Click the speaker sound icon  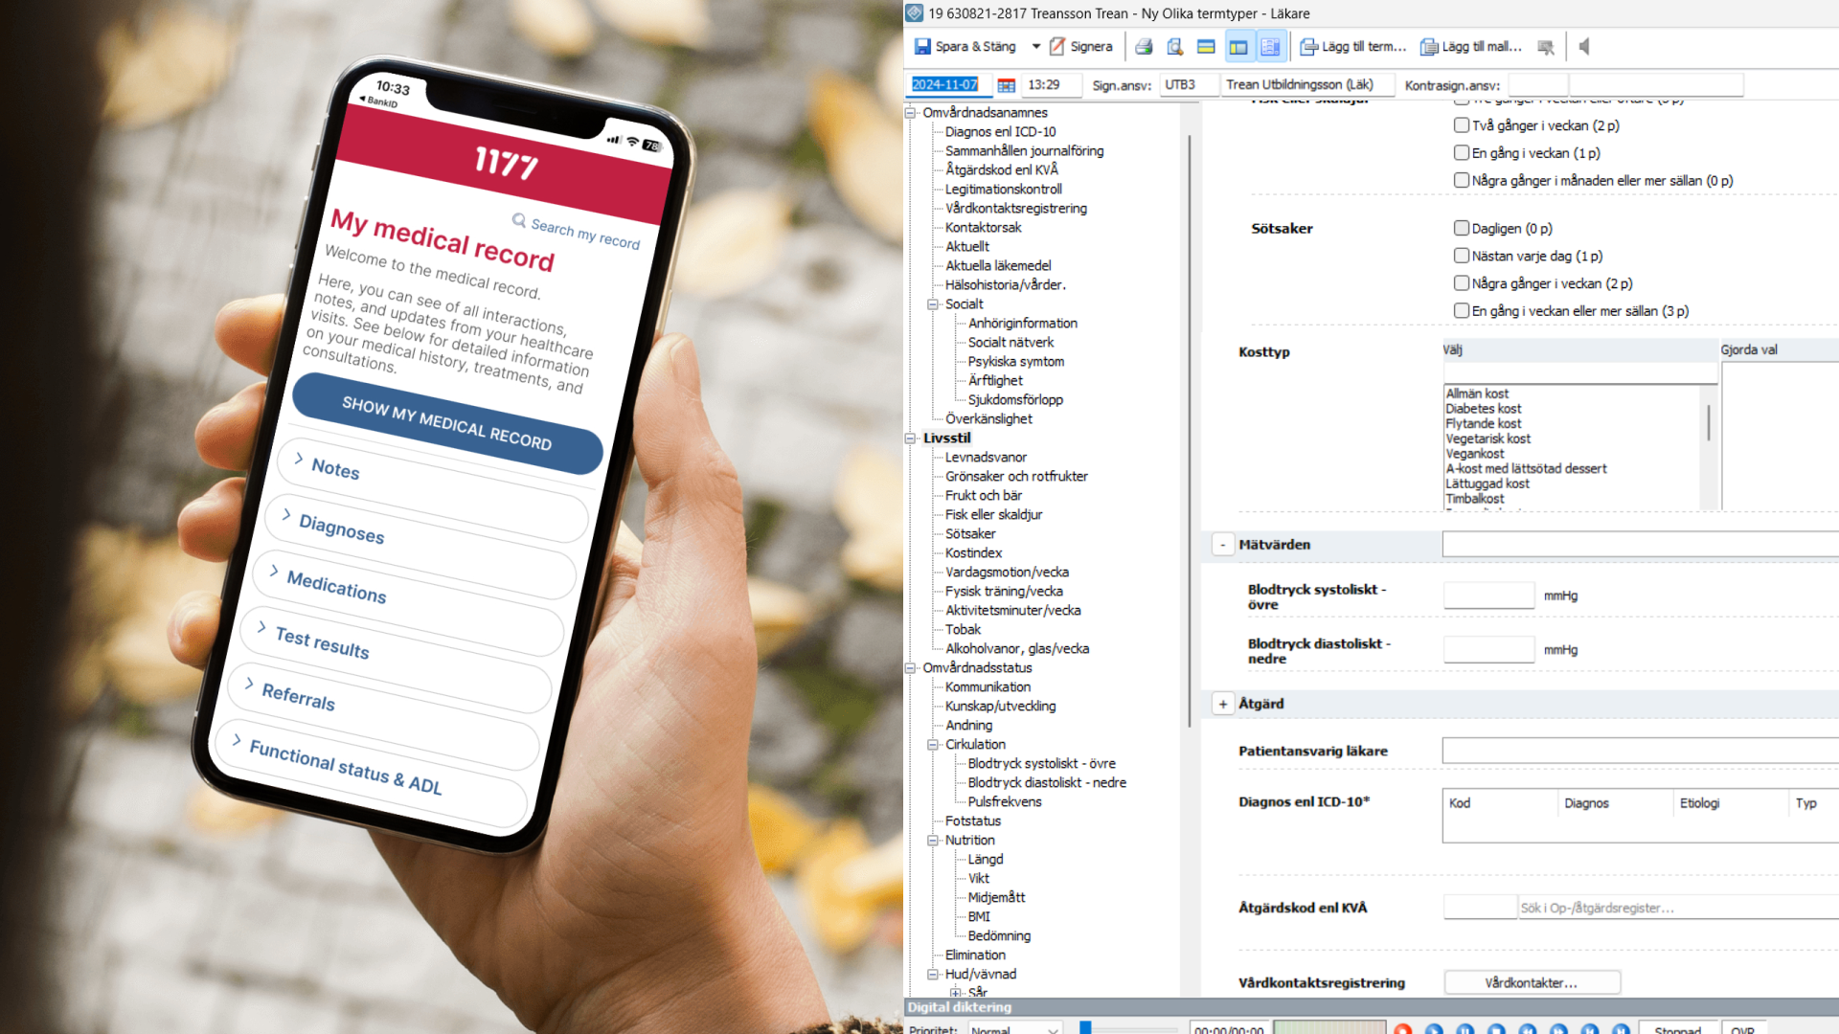[1584, 46]
